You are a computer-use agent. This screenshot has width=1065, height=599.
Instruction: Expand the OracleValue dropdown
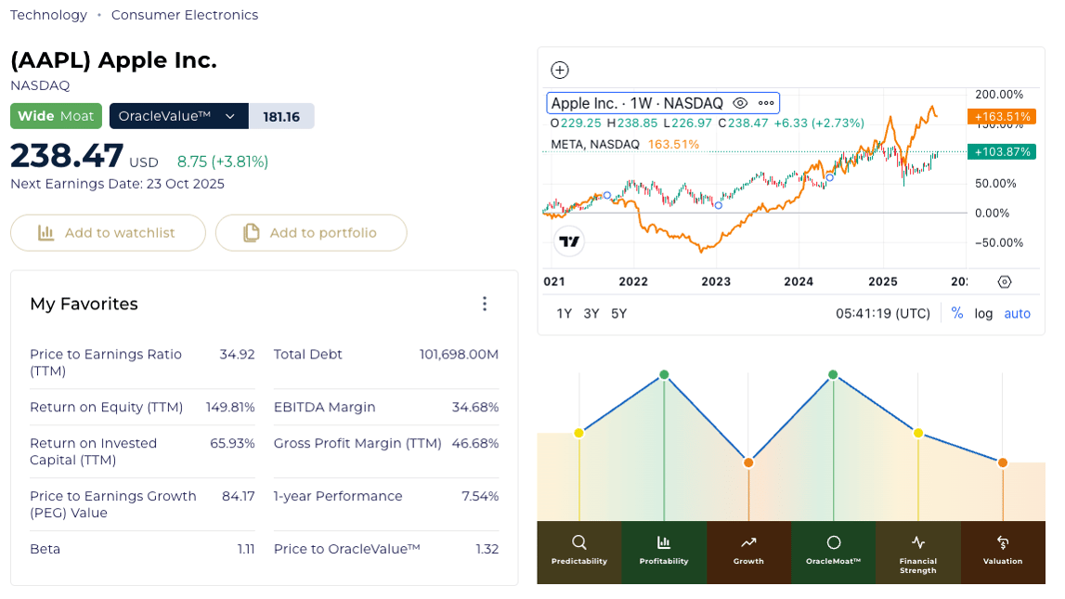point(179,116)
